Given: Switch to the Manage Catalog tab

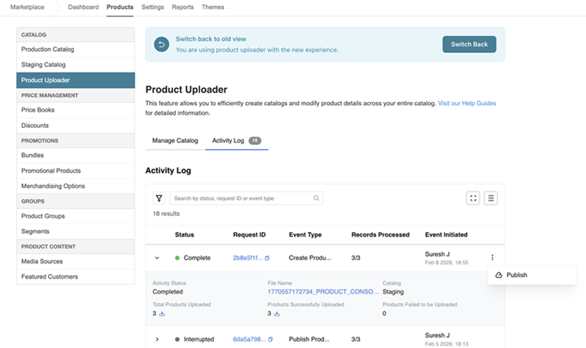Looking at the screenshot, I should (x=175, y=140).
